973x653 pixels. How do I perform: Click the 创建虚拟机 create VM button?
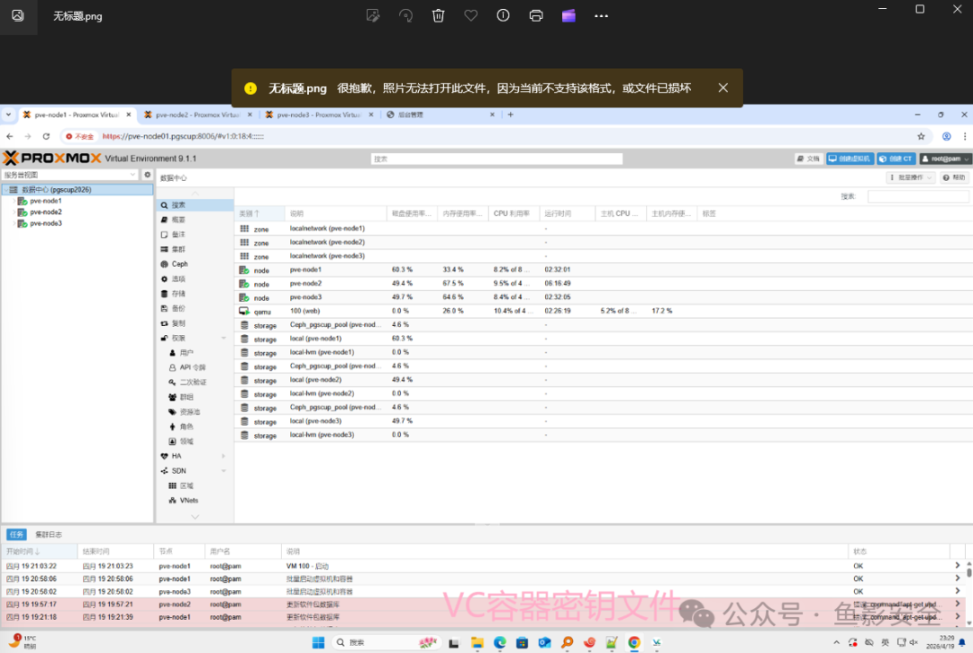point(850,159)
